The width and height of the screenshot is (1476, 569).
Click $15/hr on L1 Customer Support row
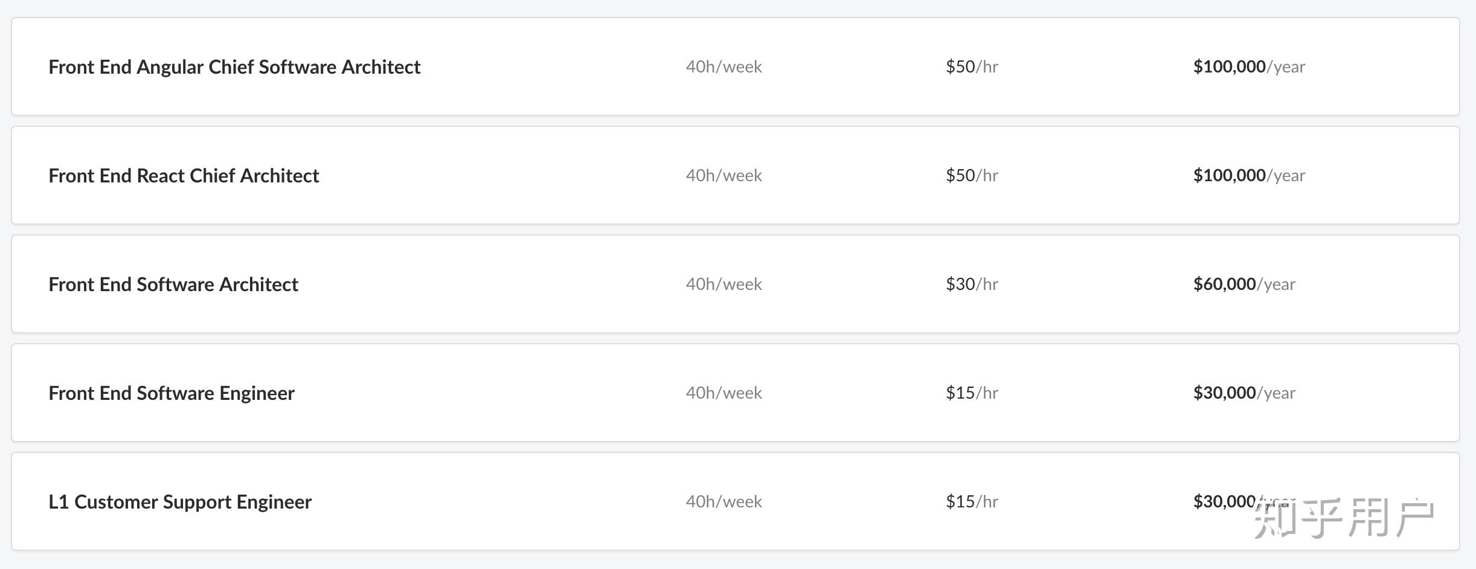click(x=972, y=501)
